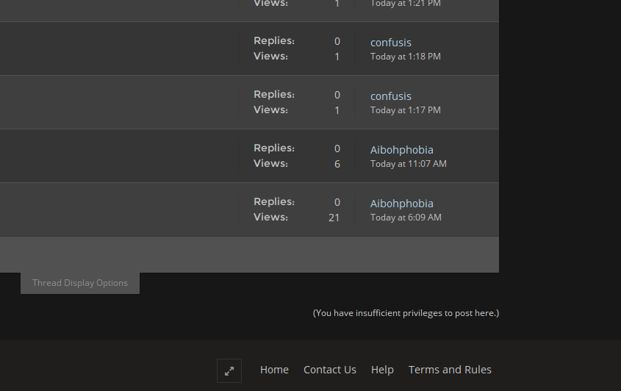Click the Today at 1:17 PM timestamp
Image resolution: width=621 pixels, height=391 pixels.
[406, 110]
